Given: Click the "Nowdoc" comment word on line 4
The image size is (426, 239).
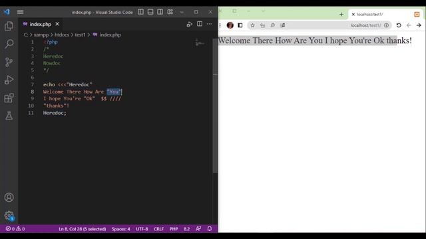Looking at the screenshot, I should [x=52, y=63].
